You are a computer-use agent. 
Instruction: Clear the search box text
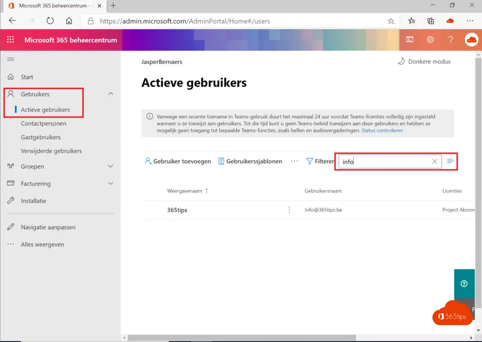point(434,161)
